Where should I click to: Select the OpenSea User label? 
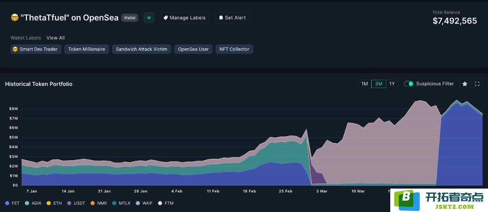[x=193, y=49]
